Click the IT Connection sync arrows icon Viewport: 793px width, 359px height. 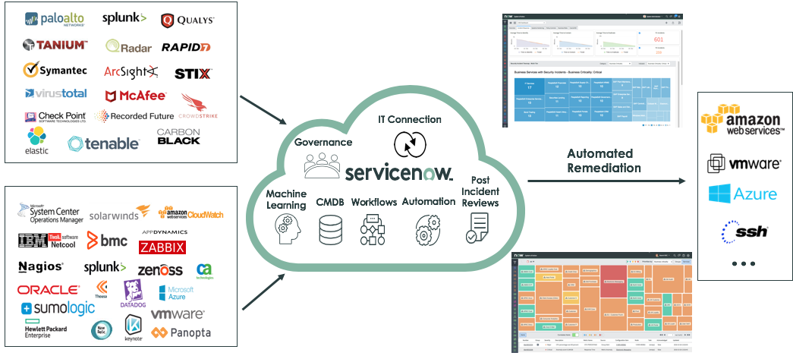click(410, 143)
